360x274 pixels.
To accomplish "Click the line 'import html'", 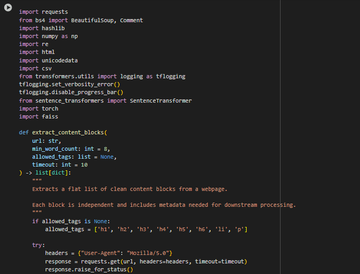I will [37, 52].
